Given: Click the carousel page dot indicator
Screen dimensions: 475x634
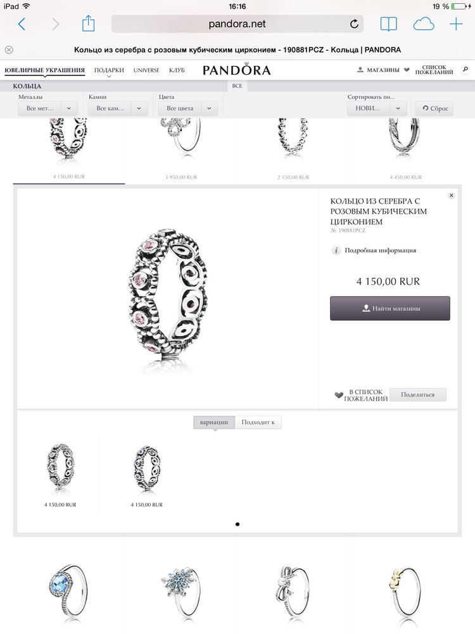Looking at the screenshot, I should point(237,524).
